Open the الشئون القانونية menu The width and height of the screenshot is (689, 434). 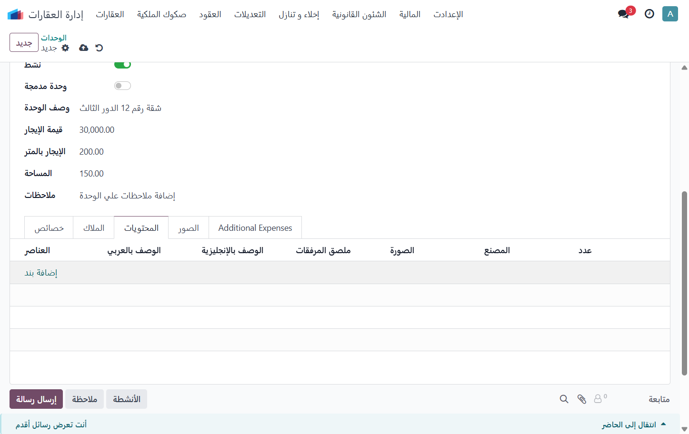click(359, 14)
